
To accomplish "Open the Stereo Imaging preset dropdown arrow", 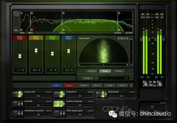I will [64, 104].
